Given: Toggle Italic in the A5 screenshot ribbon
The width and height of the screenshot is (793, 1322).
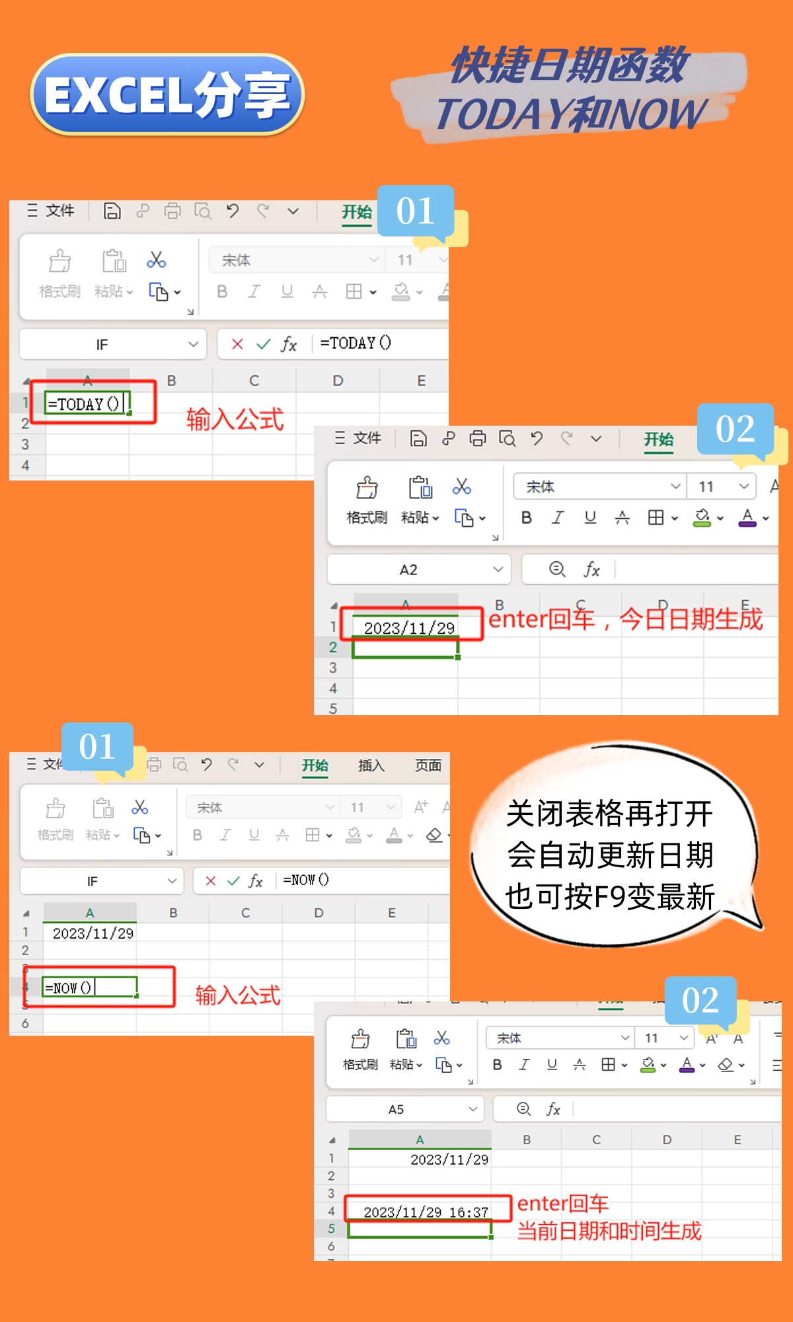Looking at the screenshot, I should [x=524, y=1064].
